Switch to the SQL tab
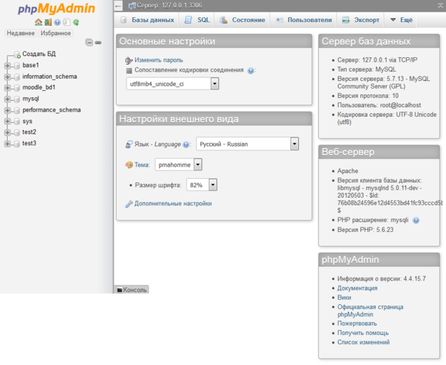 coord(197,20)
